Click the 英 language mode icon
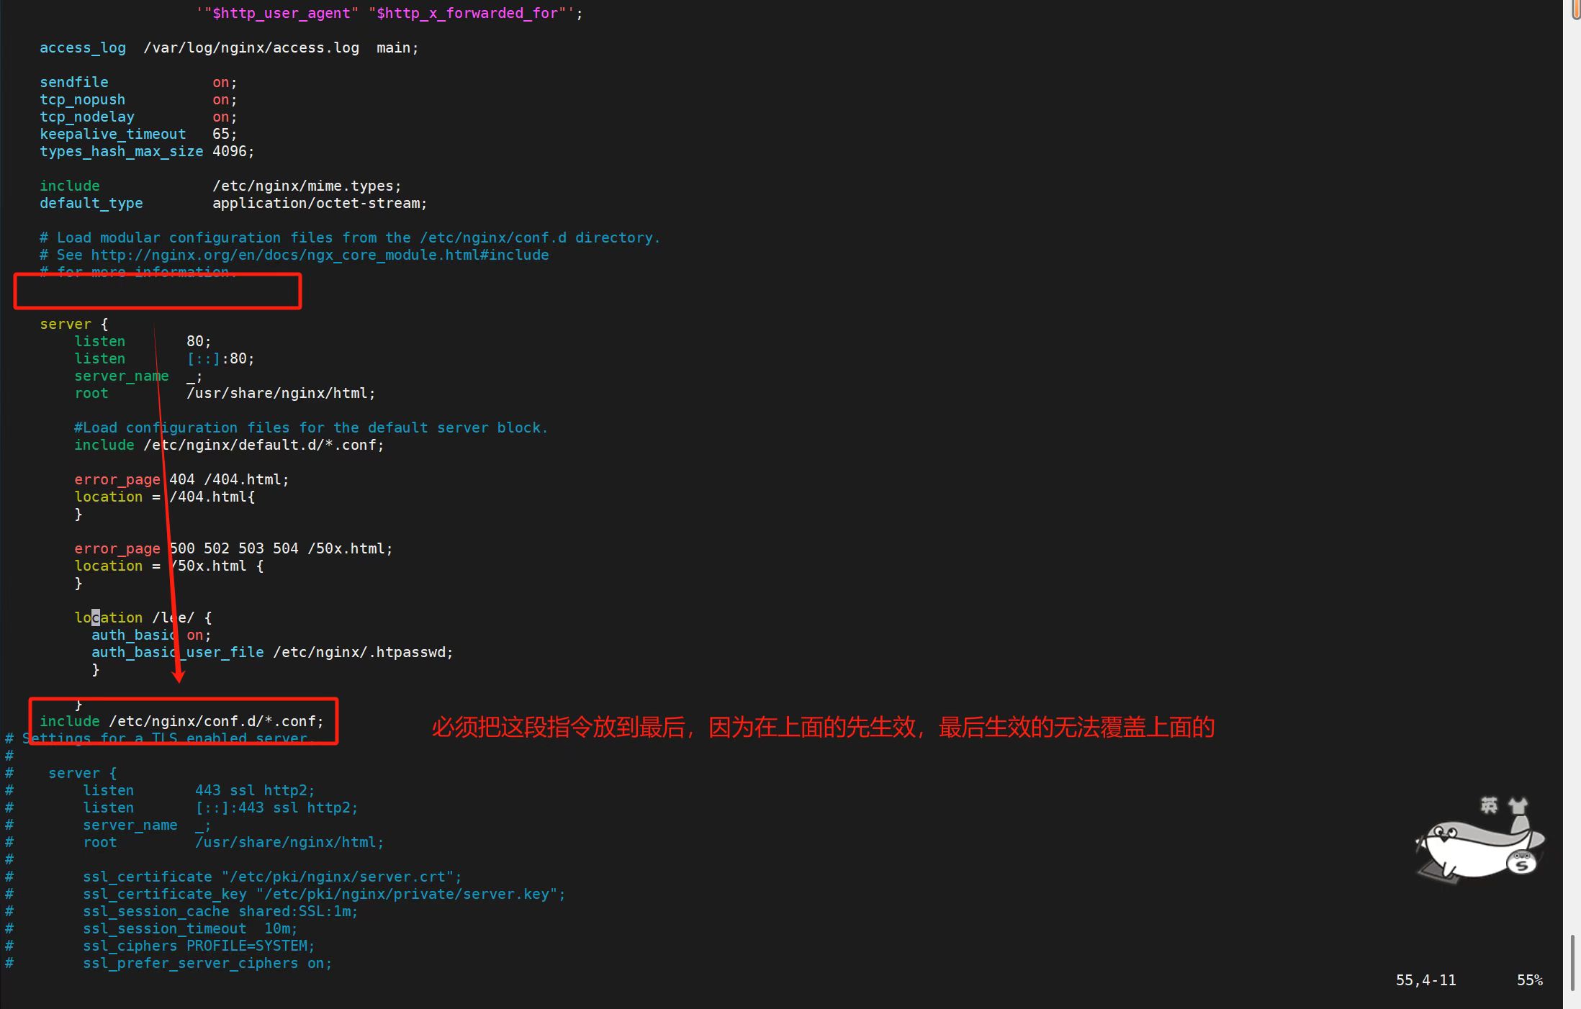This screenshot has height=1009, width=1581. pyautogui.click(x=1488, y=805)
